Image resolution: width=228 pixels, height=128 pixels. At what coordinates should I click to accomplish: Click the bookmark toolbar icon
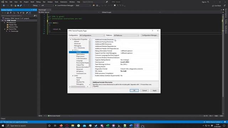(115, 6)
